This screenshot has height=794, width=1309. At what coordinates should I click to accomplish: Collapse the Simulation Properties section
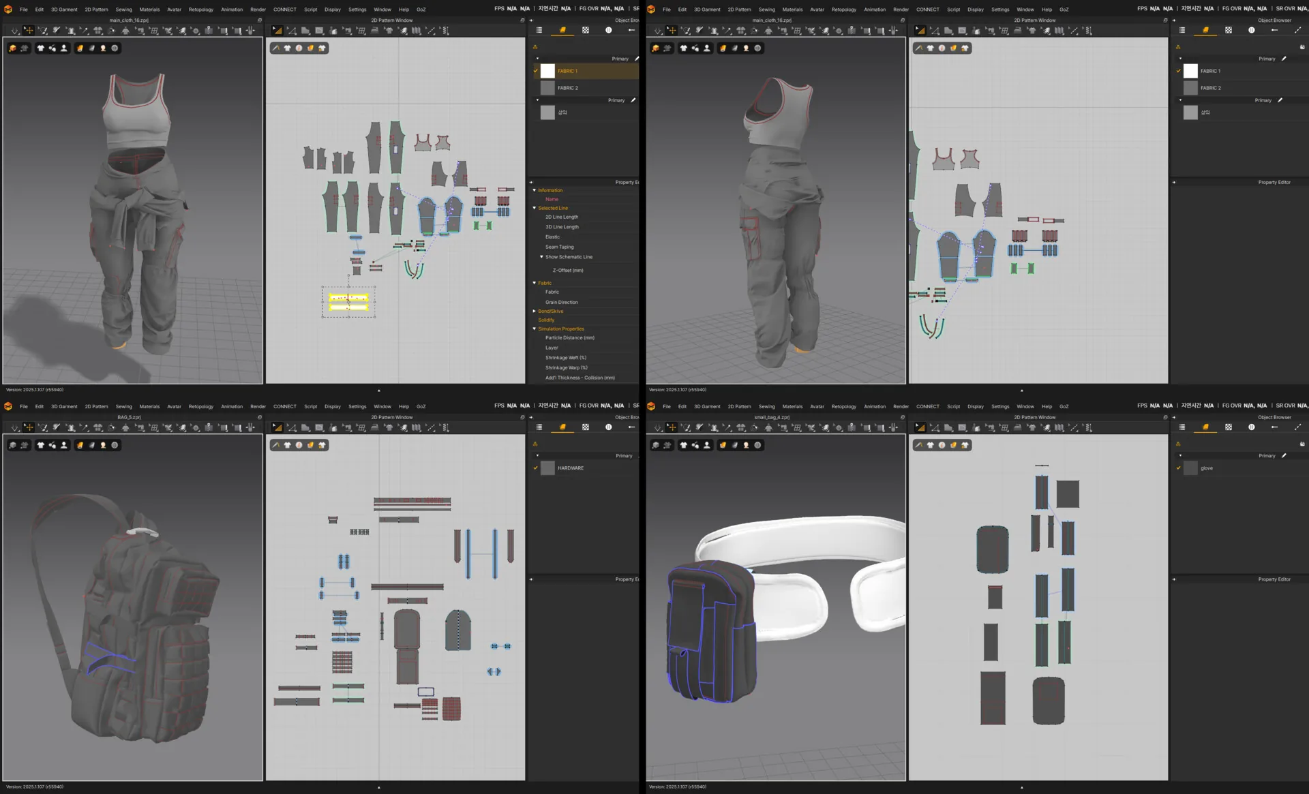click(535, 329)
